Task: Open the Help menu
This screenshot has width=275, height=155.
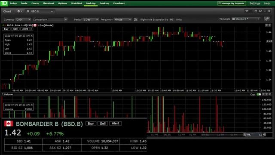Action: [x=267, y=3]
